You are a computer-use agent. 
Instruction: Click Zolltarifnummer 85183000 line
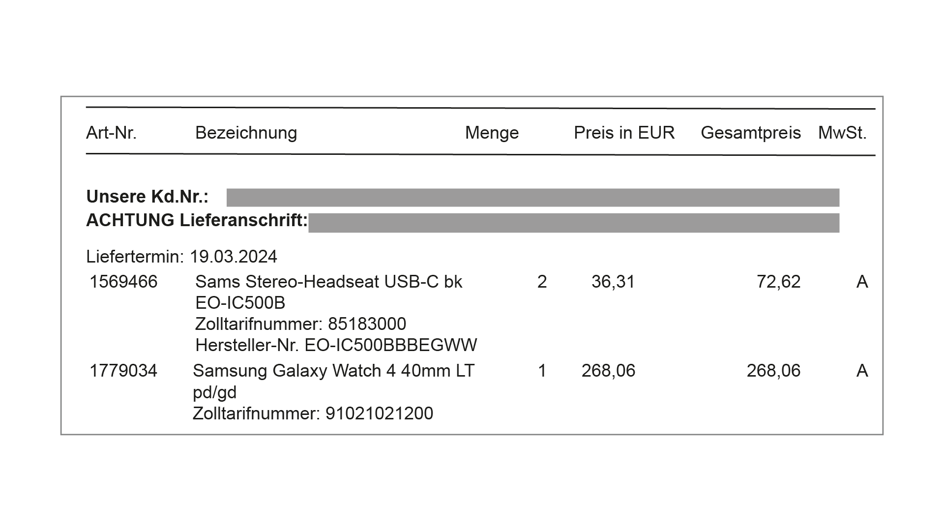(300, 324)
